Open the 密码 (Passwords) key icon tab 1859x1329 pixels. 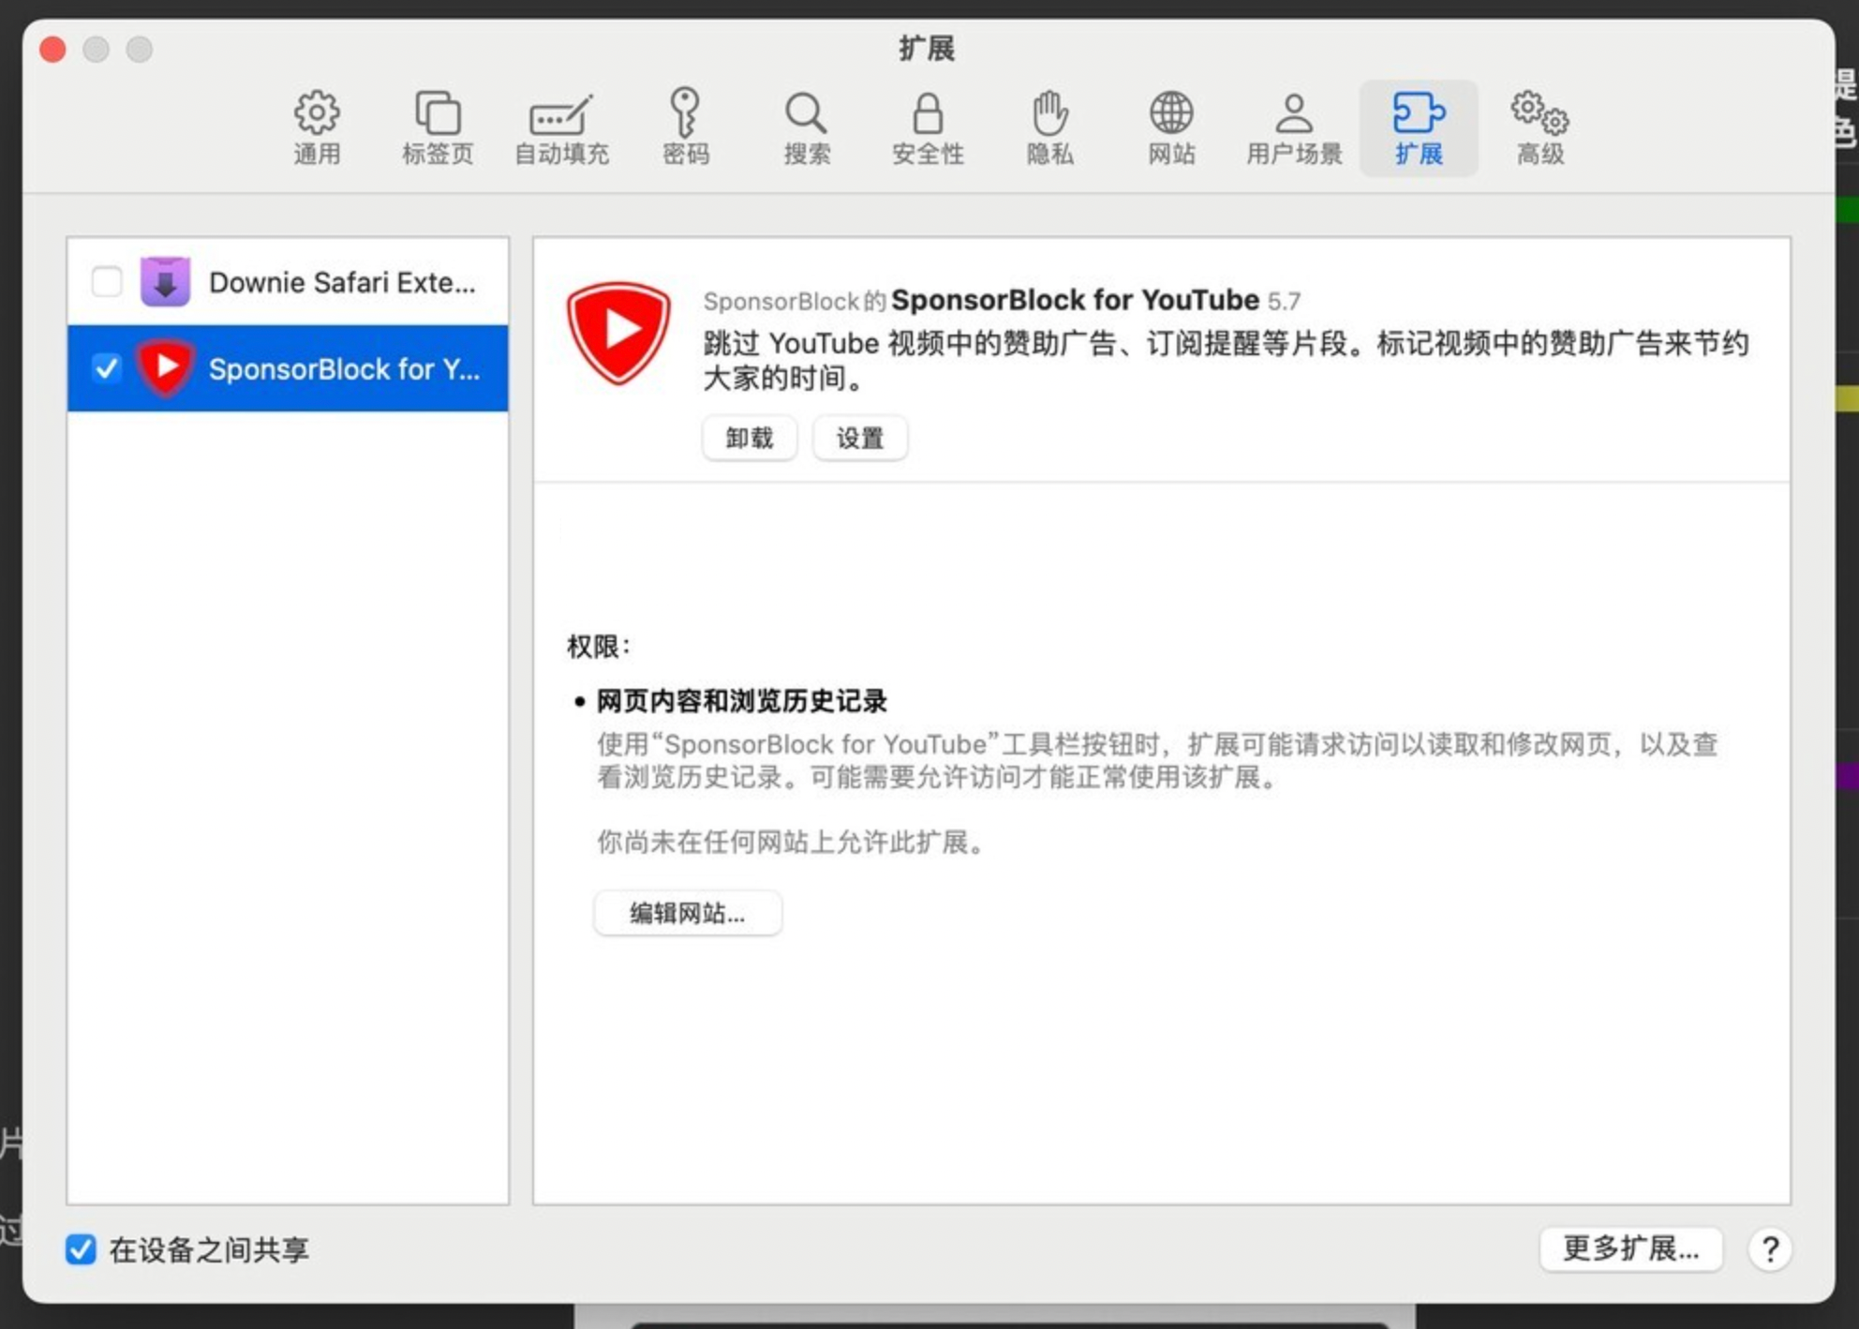[x=685, y=128]
